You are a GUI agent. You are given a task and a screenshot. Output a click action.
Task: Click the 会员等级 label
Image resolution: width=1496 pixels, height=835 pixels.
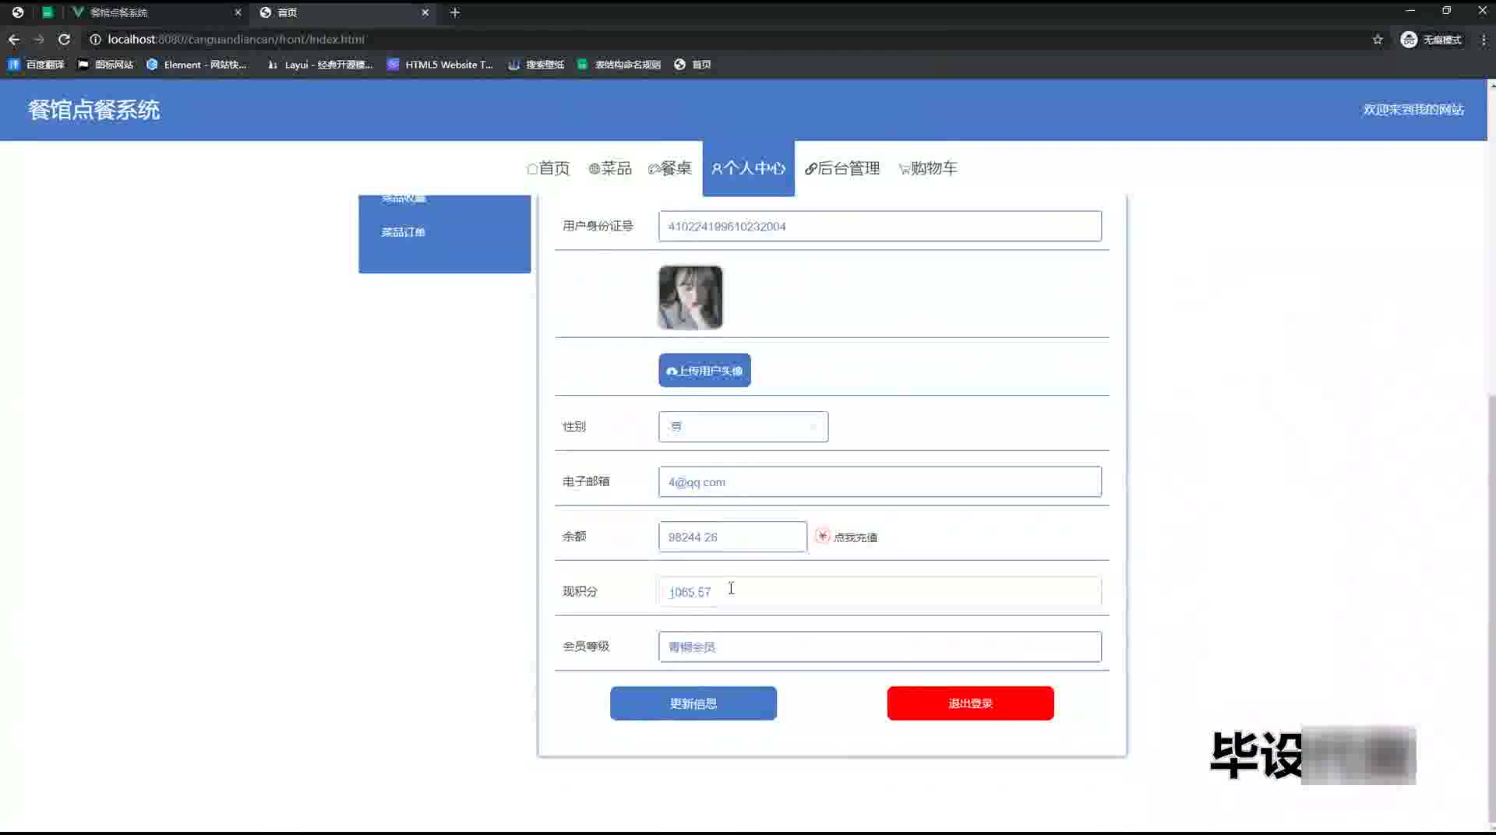[x=586, y=647]
